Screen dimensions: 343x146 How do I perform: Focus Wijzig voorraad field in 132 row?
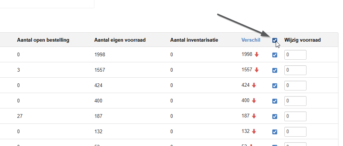click(295, 132)
